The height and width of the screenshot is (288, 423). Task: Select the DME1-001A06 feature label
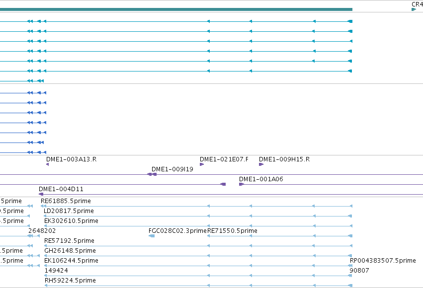click(x=261, y=179)
